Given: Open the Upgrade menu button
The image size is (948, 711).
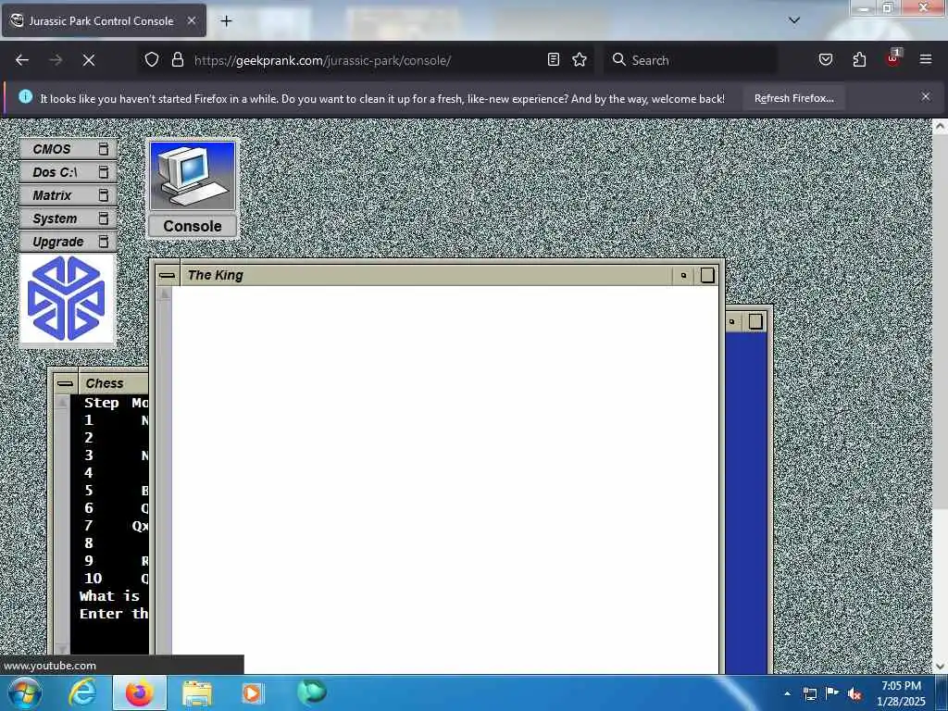Looking at the screenshot, I should coord(68,242).
